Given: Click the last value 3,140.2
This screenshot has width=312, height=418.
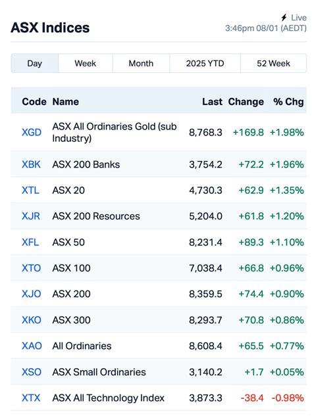Looking at the screenshot, I should coord(205,372).
